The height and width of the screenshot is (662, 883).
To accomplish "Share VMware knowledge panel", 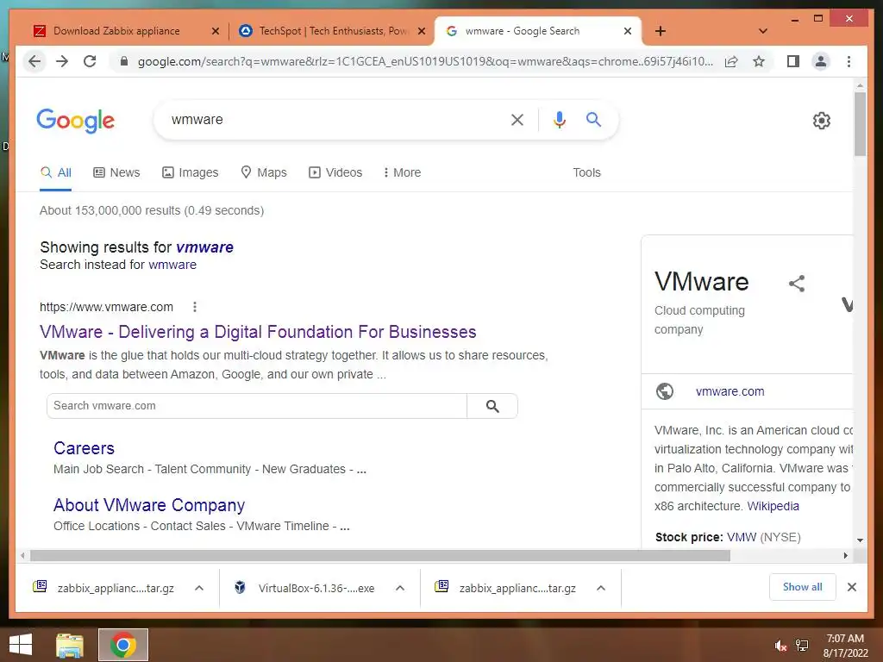I will tap(796, 283).
